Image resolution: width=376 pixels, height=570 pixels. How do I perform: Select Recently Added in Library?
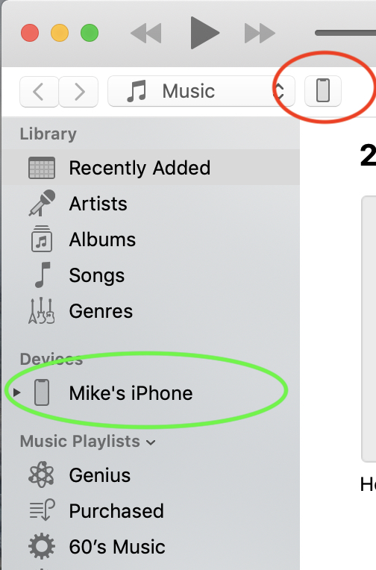pos(151,168)
